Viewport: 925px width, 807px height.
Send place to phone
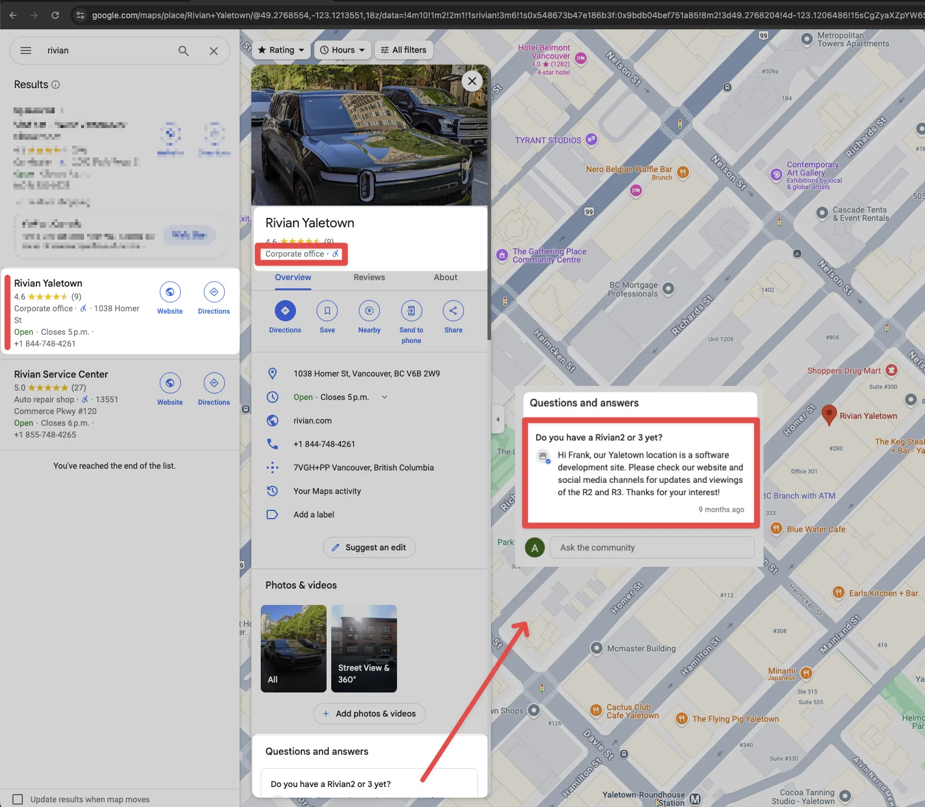pos(411,311)
